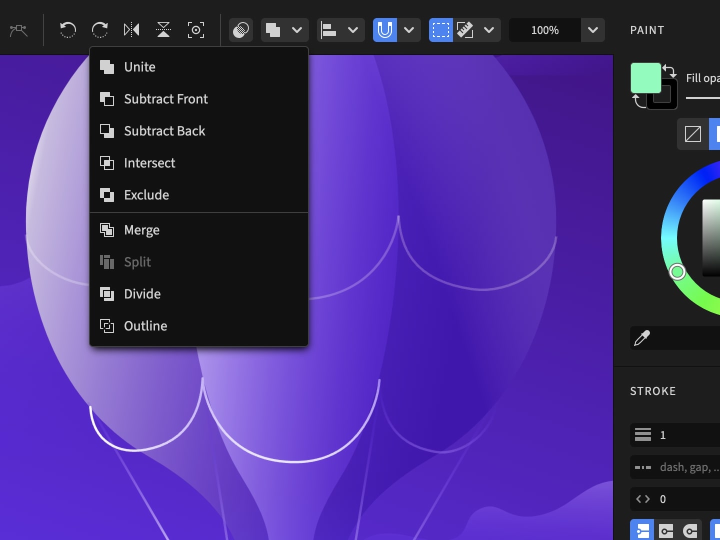Choose Subtract Front from the menu
Image resolution: width=720 pixels, height=540 pixels.
(x=198, y=99)
